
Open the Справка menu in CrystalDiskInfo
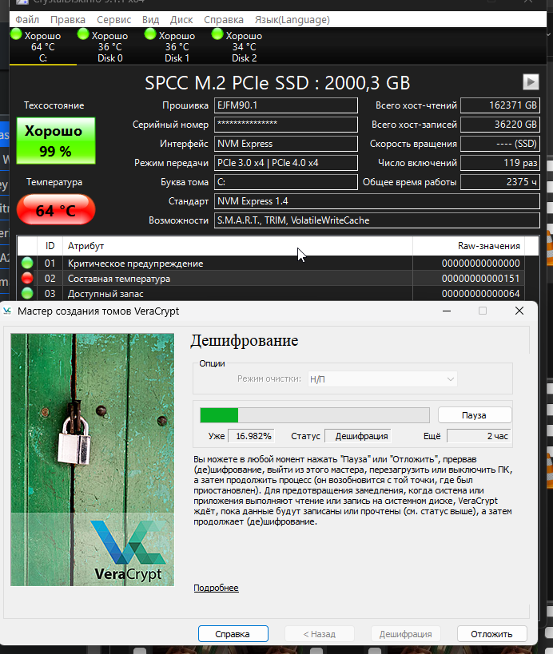pyautogui.click(x=223, y=20)
